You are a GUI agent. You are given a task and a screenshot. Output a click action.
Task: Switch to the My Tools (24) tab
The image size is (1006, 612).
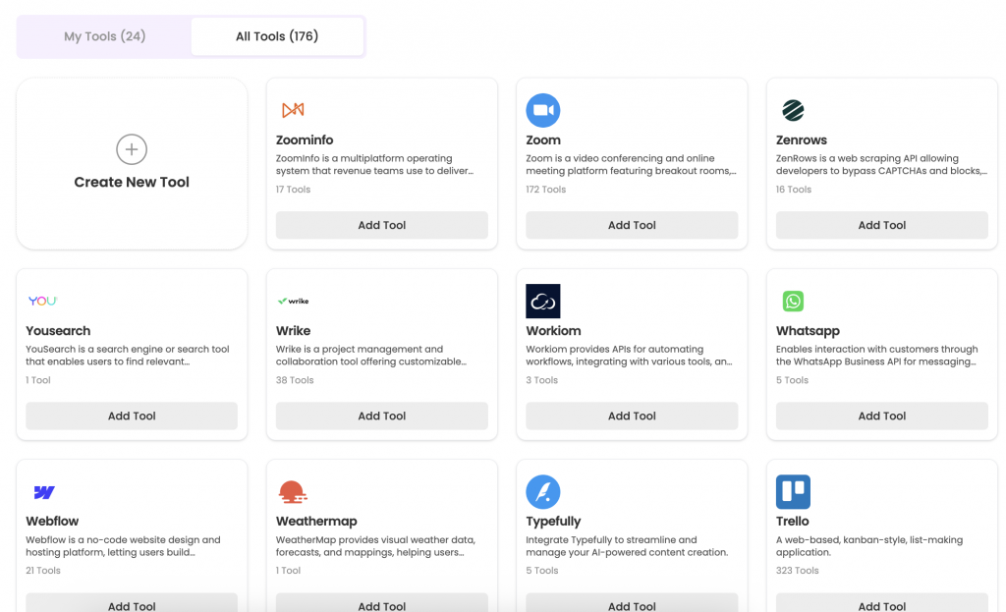[x=104, y=36]
